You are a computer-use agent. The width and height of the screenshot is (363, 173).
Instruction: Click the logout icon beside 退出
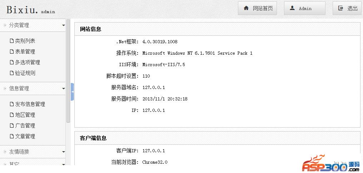(341, 8)
